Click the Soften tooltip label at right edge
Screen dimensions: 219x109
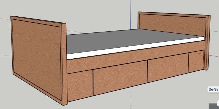click(214, 89)
